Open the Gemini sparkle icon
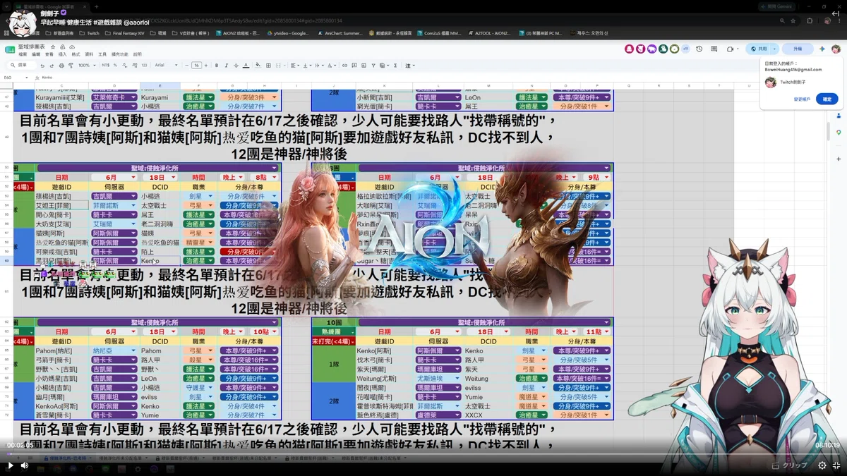 click(x=822, y=49)
